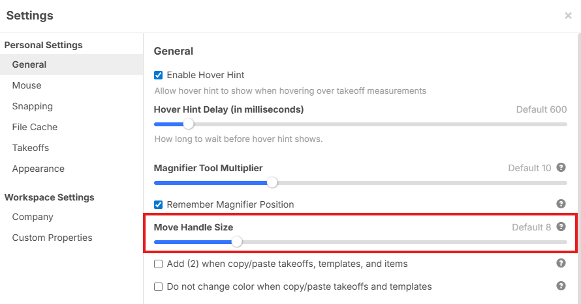Image resolution: width=581 pixels, height=304 pixels.
Task: Check Do not change color when copy/paste
Action: point(158,286)
